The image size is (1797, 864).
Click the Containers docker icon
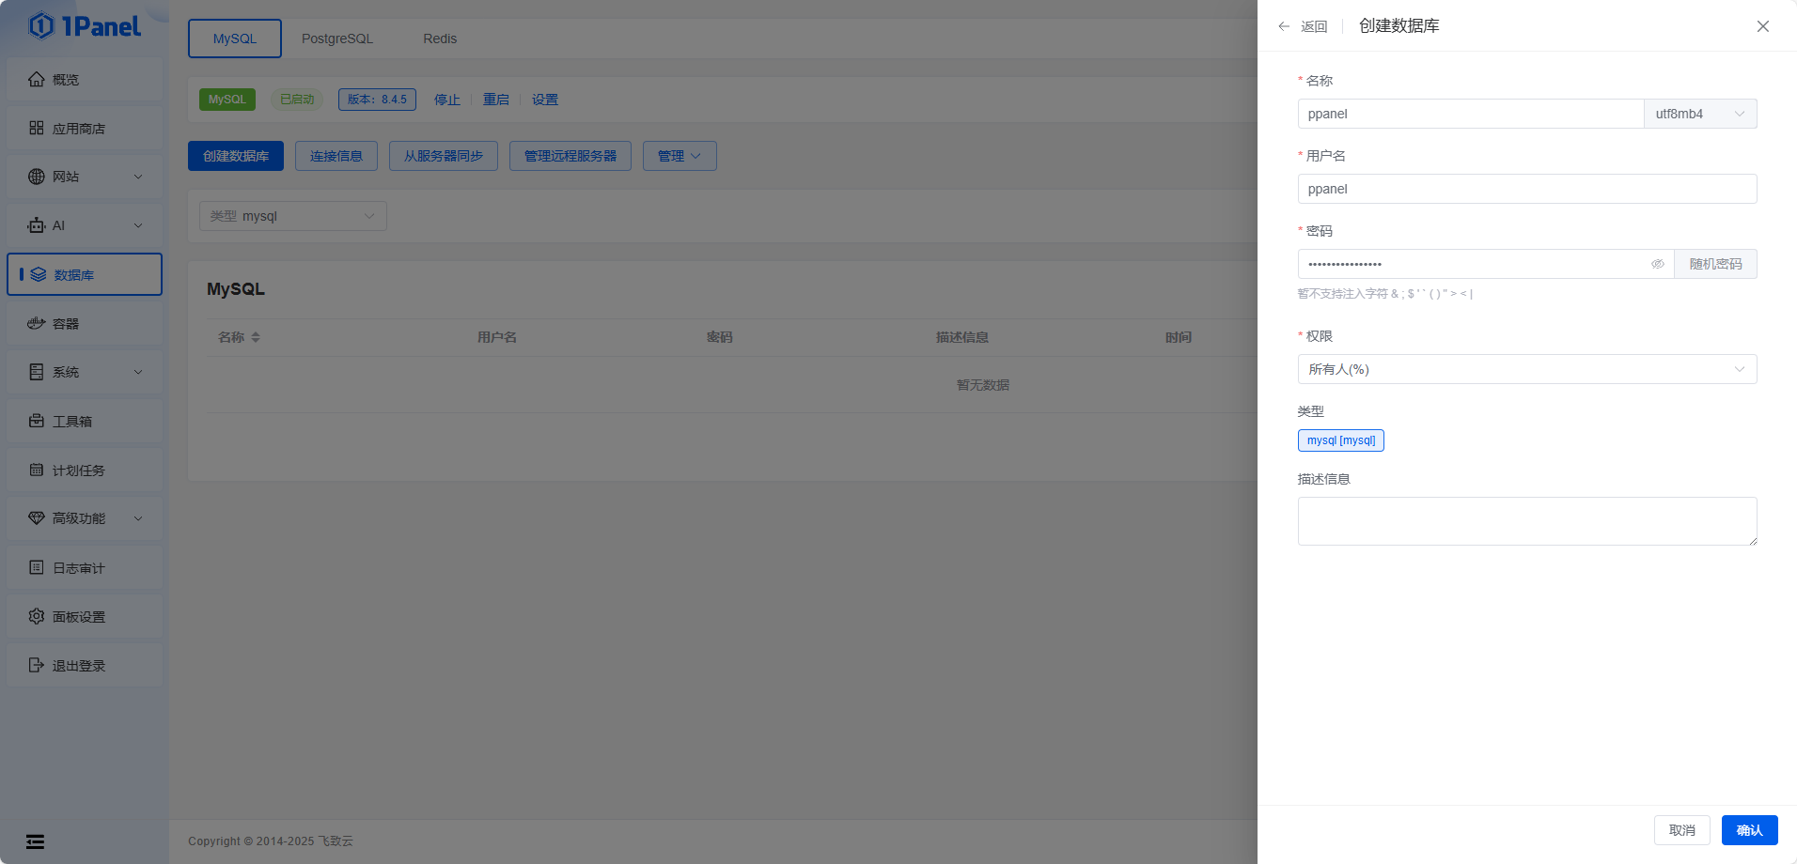click(37, 324)
